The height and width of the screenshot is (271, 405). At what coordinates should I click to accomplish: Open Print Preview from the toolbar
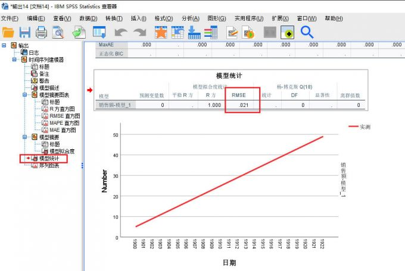tap(58, 32)
